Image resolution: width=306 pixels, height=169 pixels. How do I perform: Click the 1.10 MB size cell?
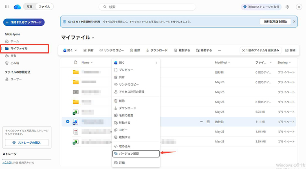click(x=260, y=131)
